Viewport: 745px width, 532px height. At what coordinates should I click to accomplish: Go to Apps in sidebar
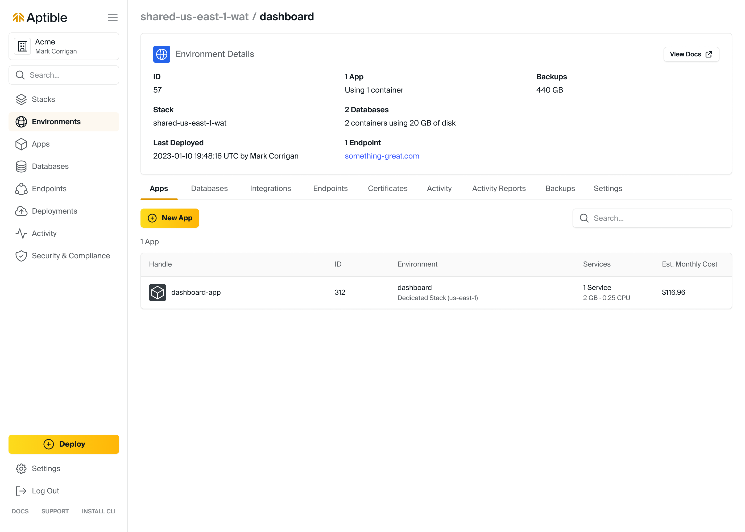point(40,144)
